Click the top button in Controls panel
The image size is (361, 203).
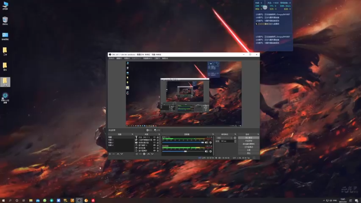coord(249,138)
